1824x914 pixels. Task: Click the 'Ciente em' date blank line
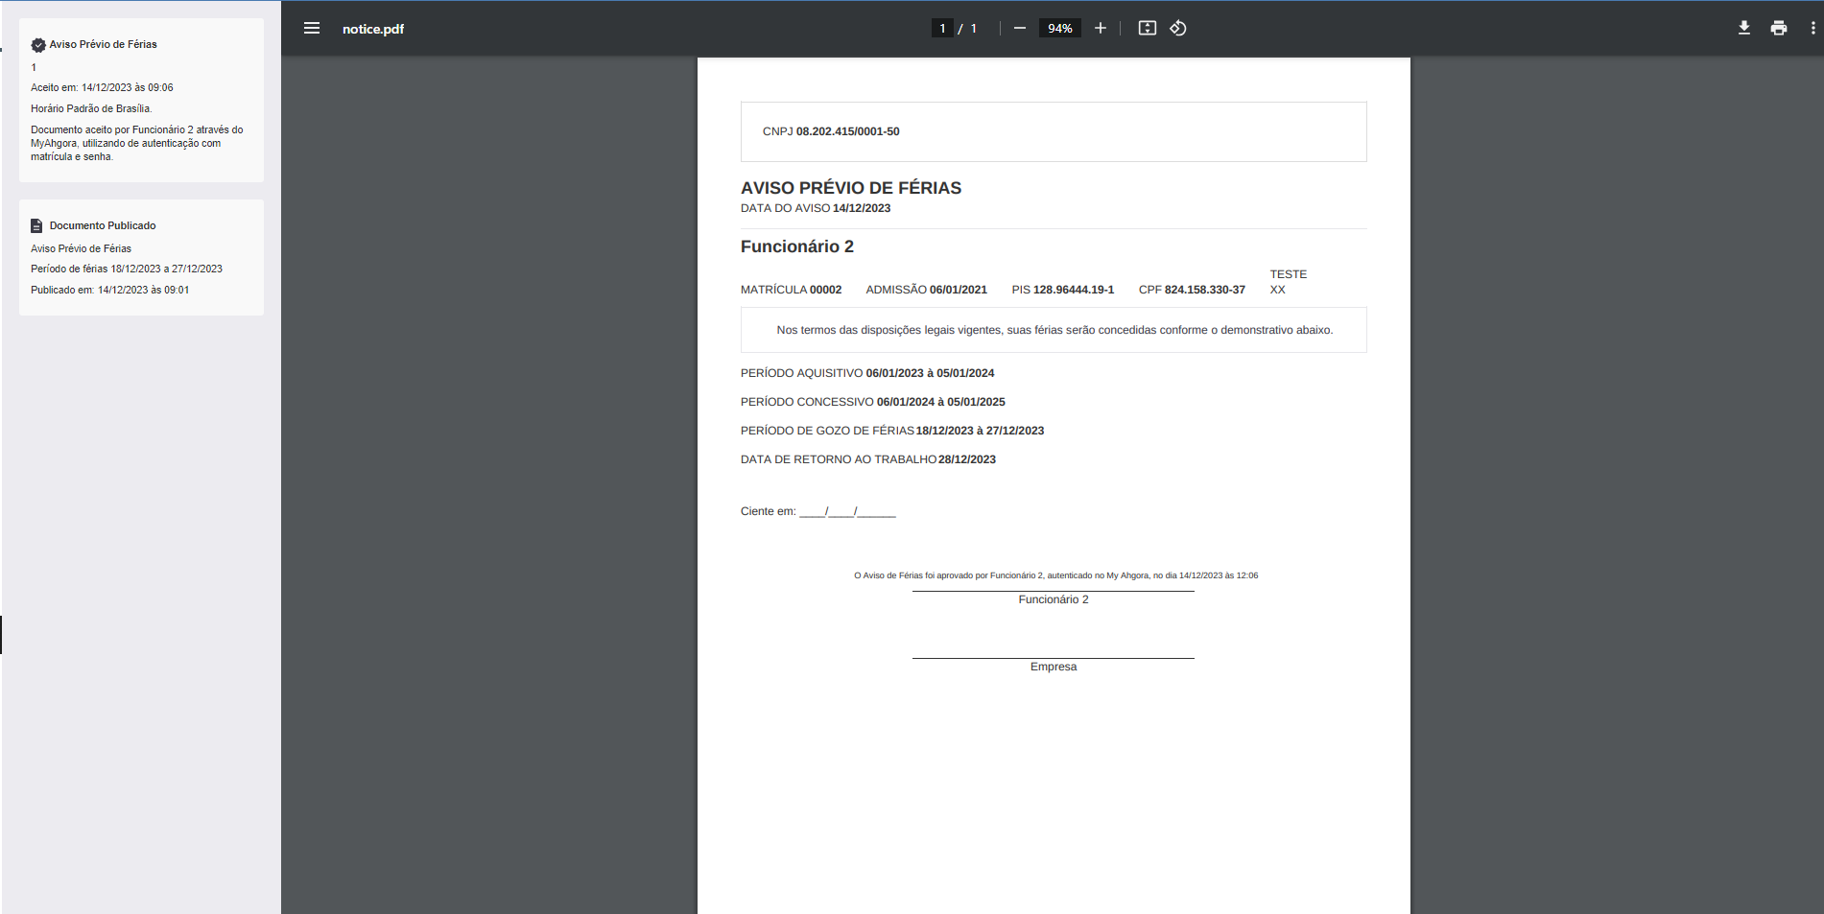point(818,511)
